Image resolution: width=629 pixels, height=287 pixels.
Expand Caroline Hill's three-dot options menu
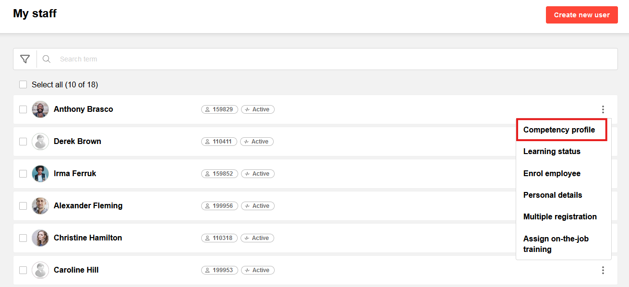coord(603,270)
